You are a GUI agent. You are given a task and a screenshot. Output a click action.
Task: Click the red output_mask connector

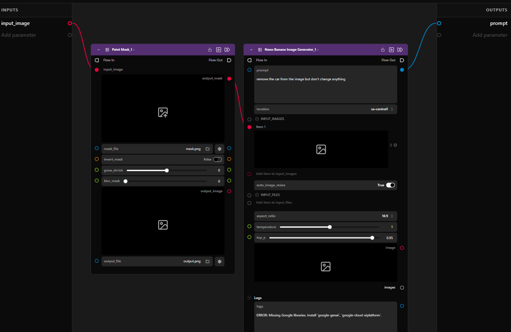pyautogui.click(x=229, y=79)
